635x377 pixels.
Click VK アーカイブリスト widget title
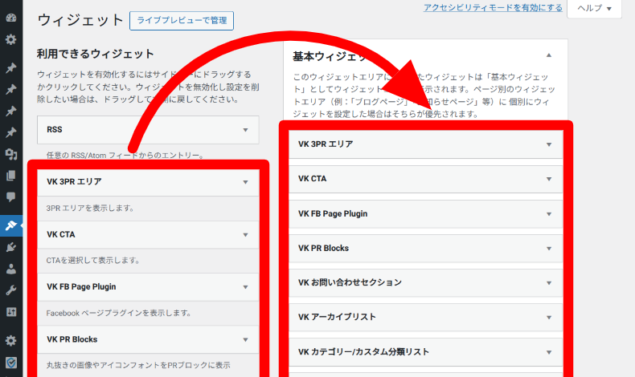point(337,317)
